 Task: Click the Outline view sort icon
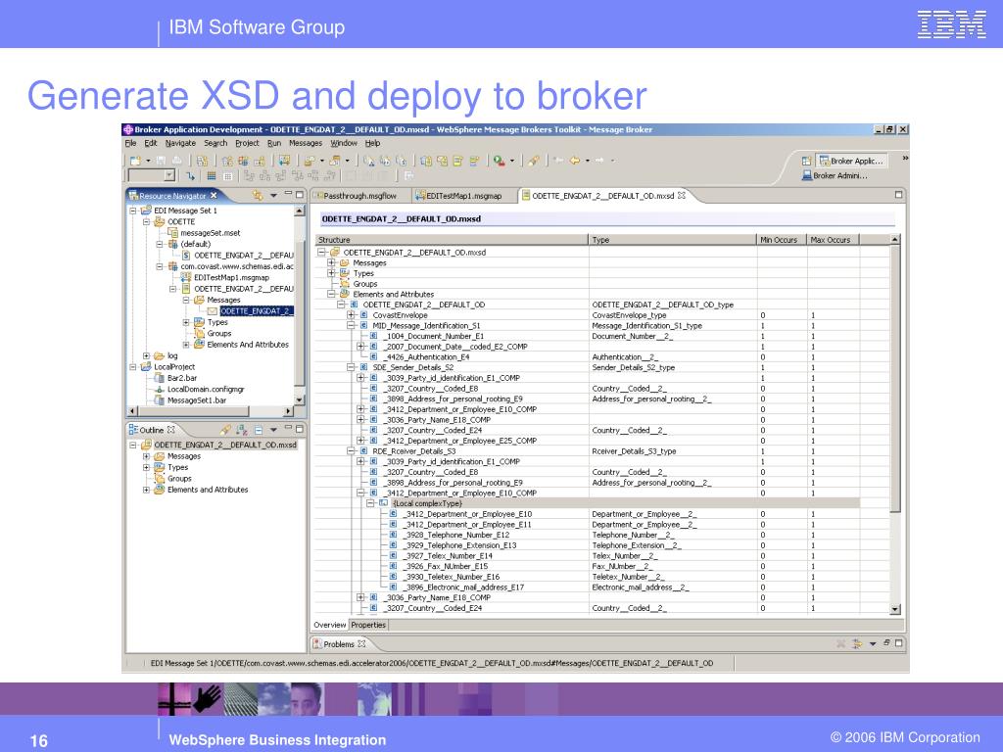(x=242, y=430)
